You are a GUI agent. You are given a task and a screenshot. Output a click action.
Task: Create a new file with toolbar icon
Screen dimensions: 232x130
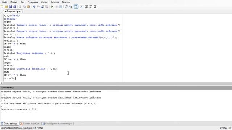(2, 6)
